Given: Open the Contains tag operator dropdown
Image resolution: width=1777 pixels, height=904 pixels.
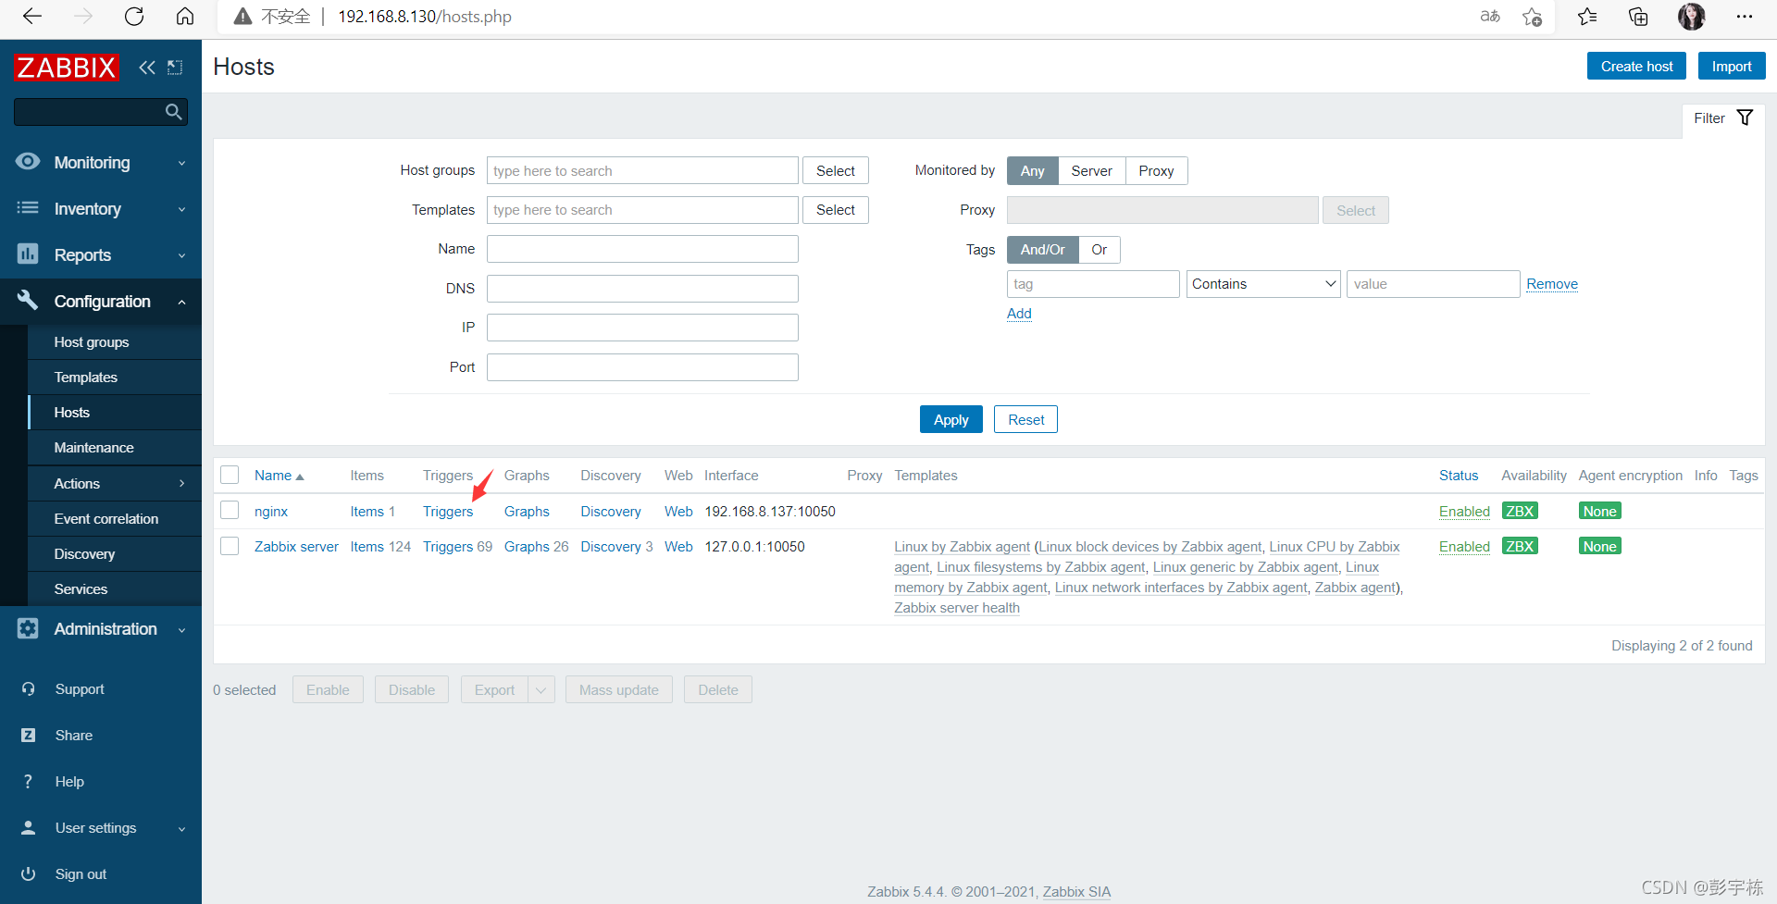Looking at the screenshot, I should pyautogui.click(x=1263, y=284).
